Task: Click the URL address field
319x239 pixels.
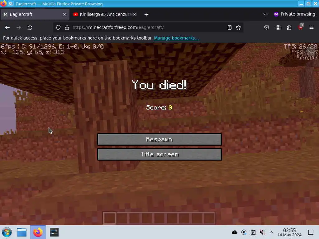Action: [149, 27]
